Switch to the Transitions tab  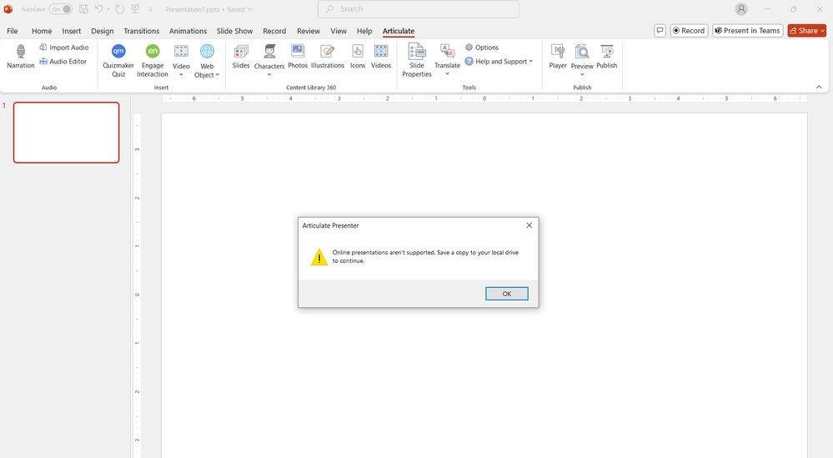coord(141,31)
